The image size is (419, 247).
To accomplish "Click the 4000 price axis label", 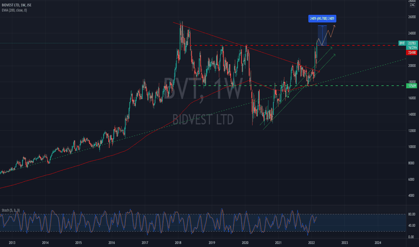I will pos(412,195).
